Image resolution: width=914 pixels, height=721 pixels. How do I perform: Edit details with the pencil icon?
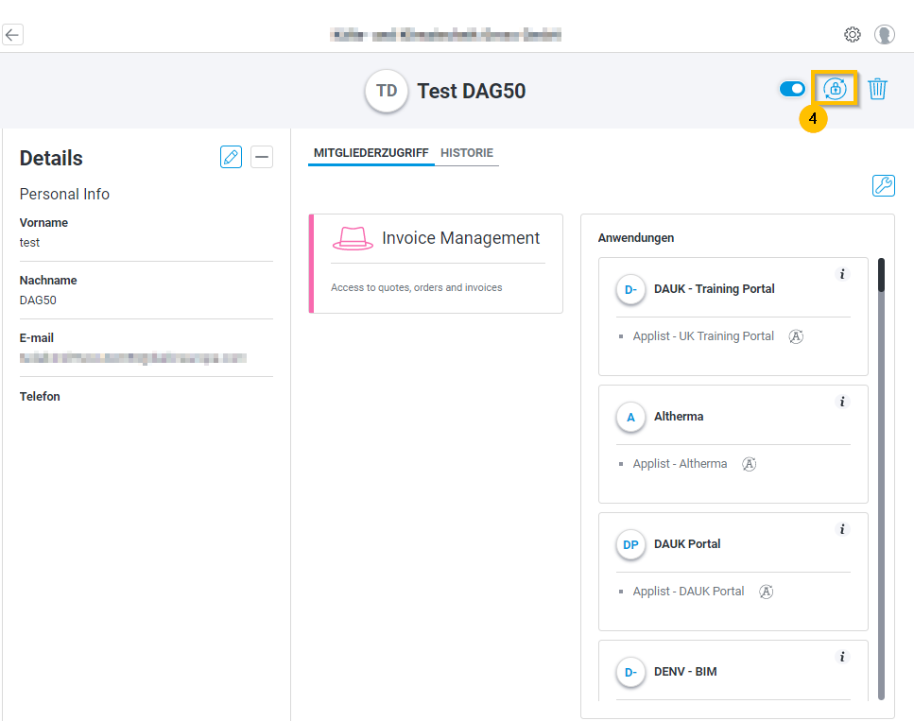[231, 157]
